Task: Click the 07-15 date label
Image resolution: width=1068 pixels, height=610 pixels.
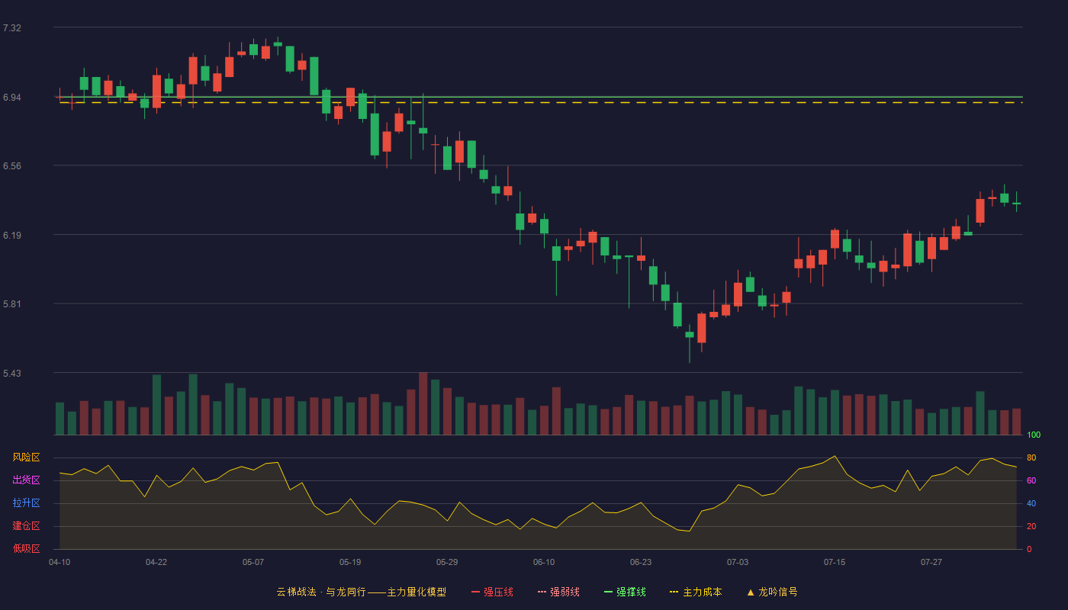Action: click(835, 562)
